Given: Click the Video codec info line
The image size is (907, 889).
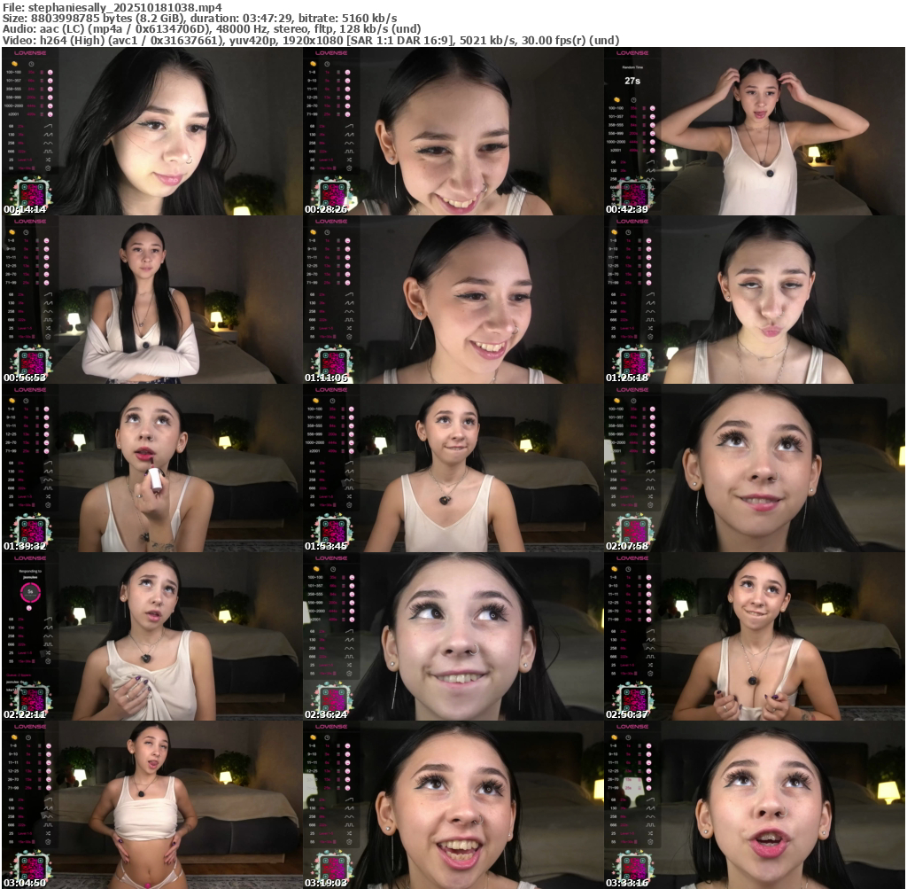Looking at the screenshot, I should click(x=310, y=41).
